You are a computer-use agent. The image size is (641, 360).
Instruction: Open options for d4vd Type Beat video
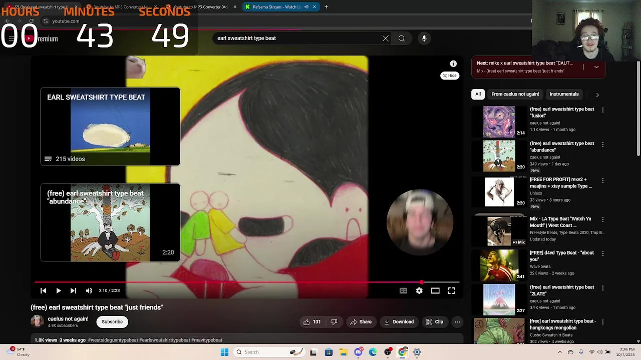tap(603, 253)
